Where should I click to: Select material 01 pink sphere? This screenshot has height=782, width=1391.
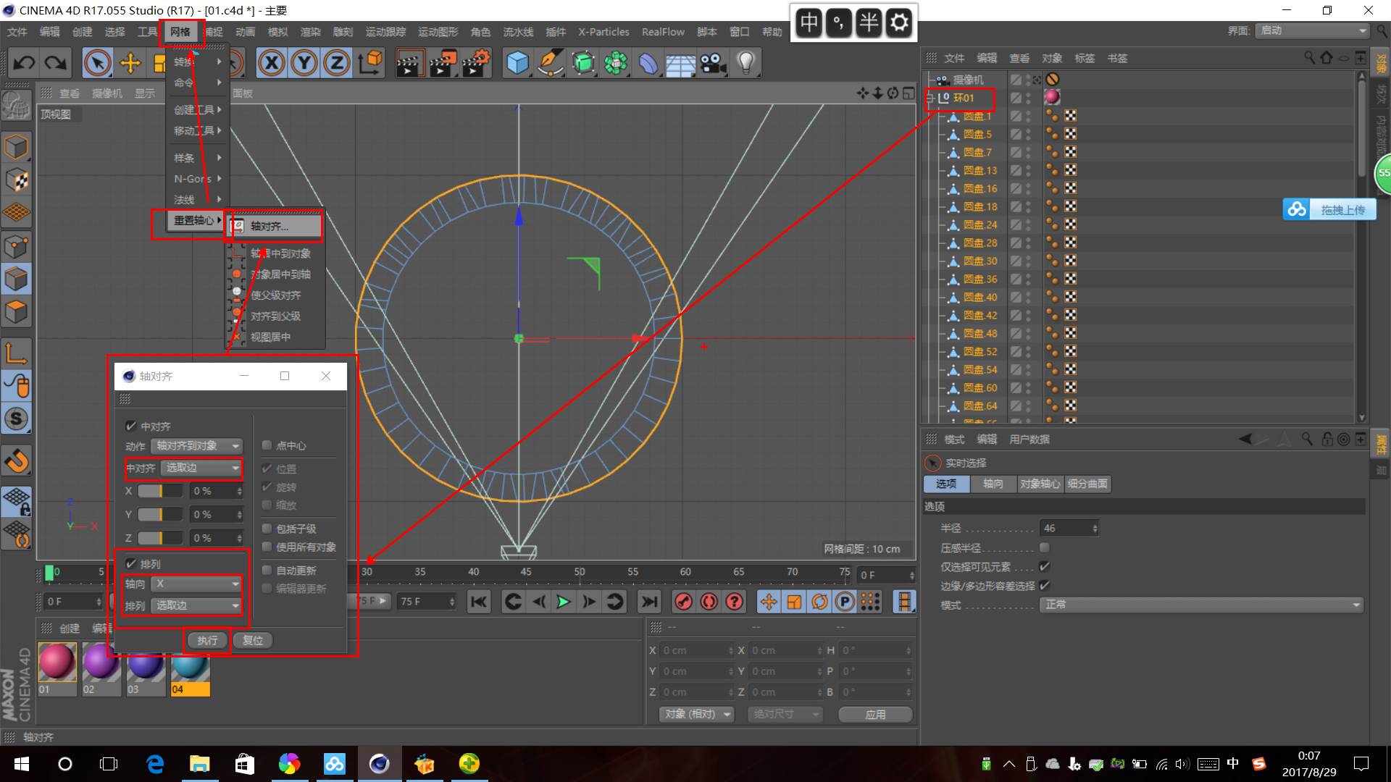57,662
